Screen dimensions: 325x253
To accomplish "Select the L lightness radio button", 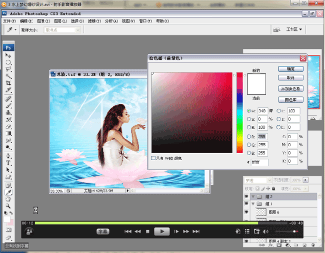I will pos(278,111).
